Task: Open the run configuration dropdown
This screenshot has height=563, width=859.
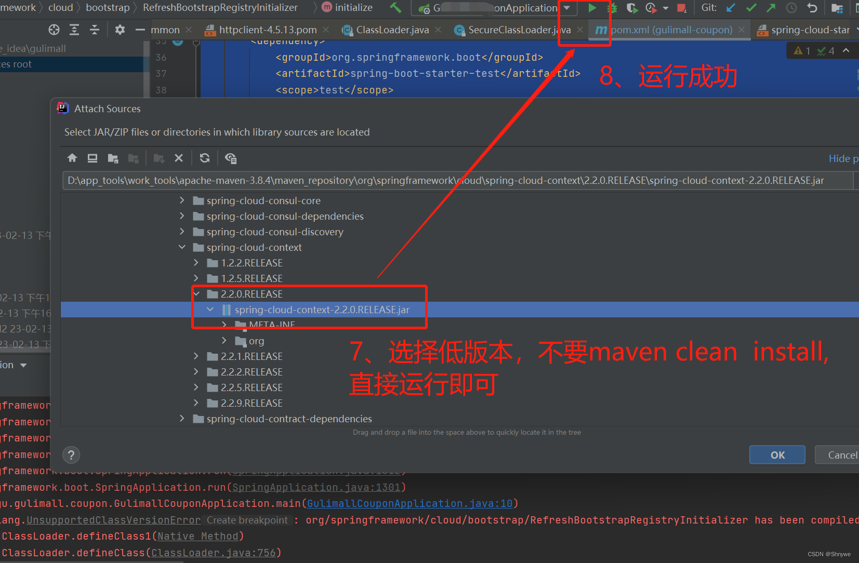Action: (x=567, y=8)
